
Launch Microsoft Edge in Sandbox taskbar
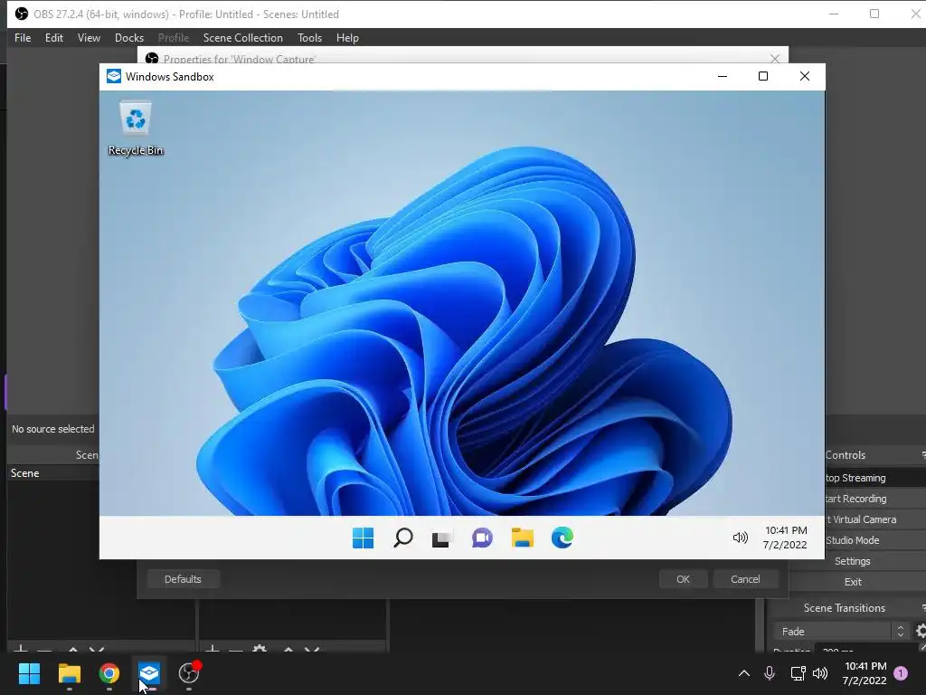point(562,538)
